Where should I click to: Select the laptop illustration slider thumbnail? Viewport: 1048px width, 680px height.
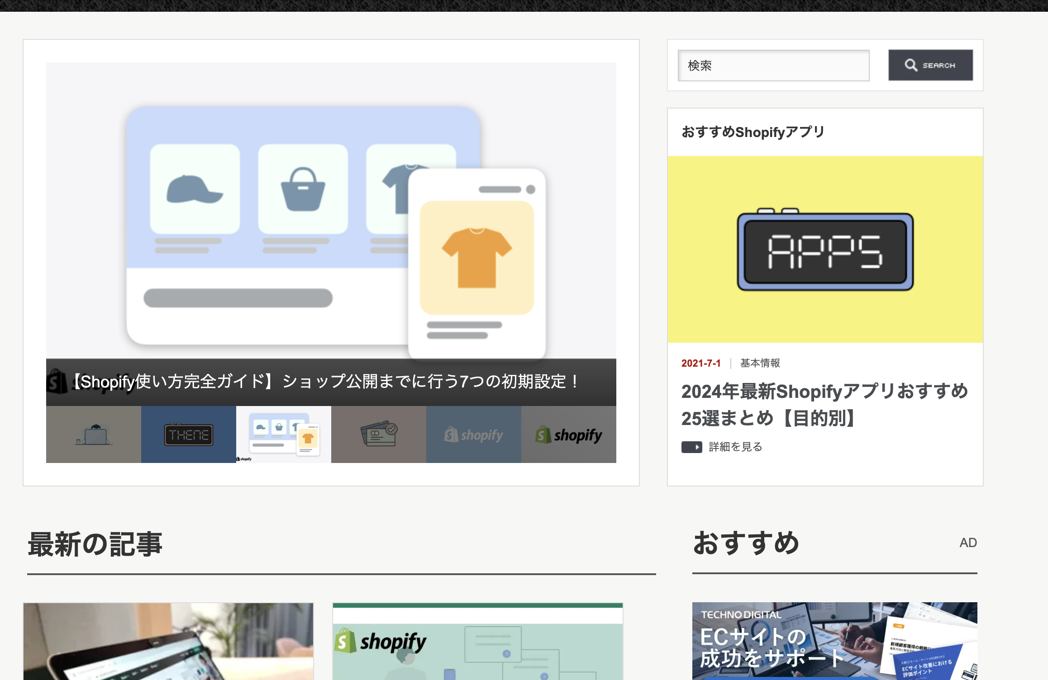coord(94,434)
